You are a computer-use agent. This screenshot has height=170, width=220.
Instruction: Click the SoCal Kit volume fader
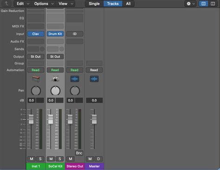(x=51, y=119)
